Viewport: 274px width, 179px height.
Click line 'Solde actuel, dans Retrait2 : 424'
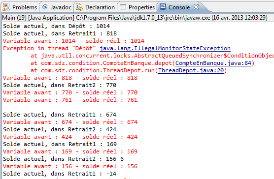click(x=60, y=129)
